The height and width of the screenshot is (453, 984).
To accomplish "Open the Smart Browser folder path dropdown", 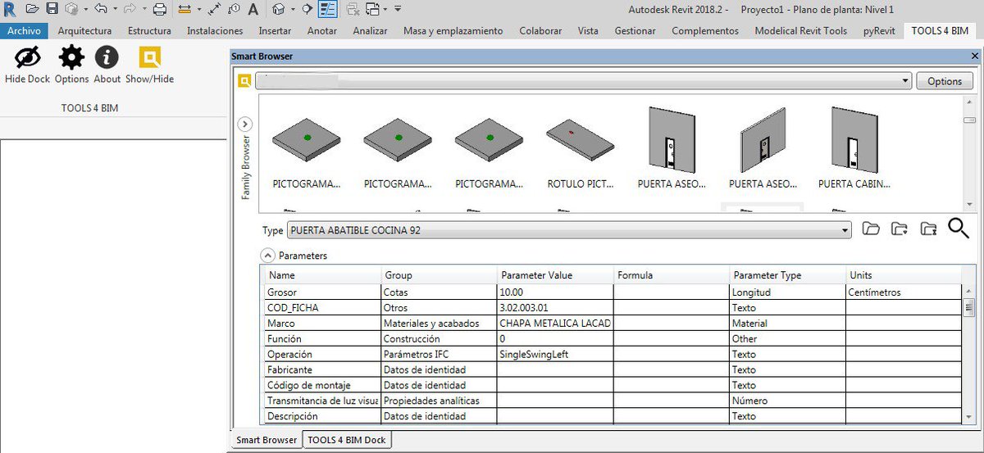I will click(x=905, y=81).
